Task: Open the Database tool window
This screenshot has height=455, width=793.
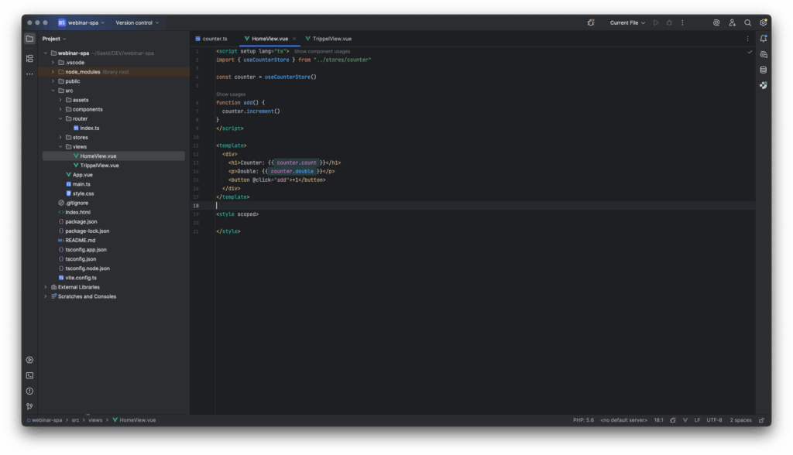Action: click(x=764, y=70)
